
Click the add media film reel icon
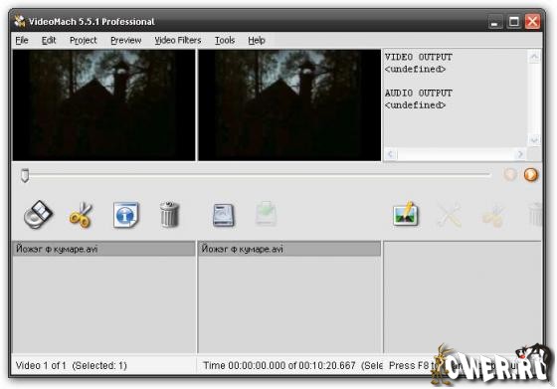click(x=39, y=214)
